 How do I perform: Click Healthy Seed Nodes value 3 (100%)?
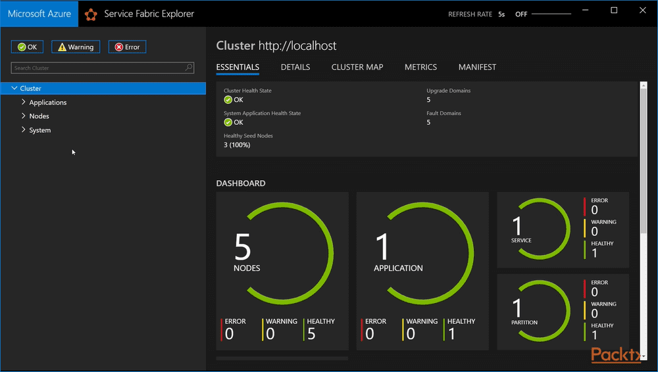(x=237, y=145)
